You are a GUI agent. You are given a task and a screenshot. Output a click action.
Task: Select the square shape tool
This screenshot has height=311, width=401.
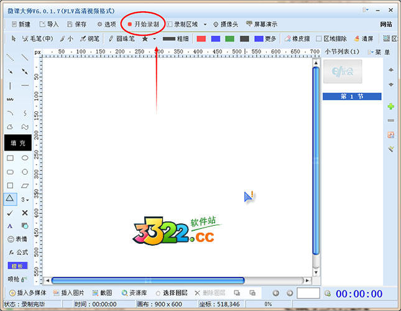pyautogui.click(x=10, y=185)
